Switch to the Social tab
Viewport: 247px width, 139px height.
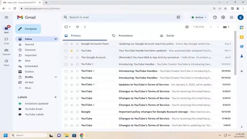coord(170,36)
